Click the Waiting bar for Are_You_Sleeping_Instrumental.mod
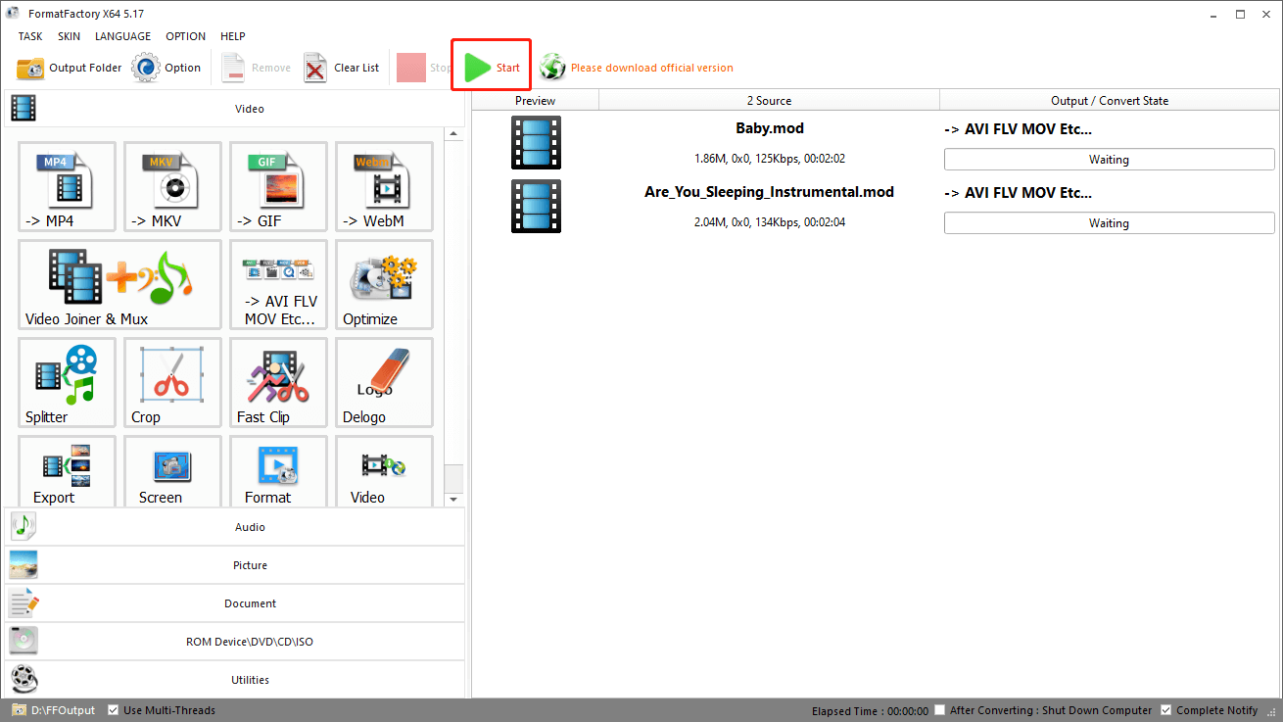 (x=1109, y=223)
